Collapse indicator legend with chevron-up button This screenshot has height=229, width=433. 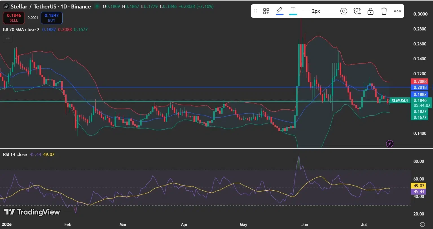(8, 38)
